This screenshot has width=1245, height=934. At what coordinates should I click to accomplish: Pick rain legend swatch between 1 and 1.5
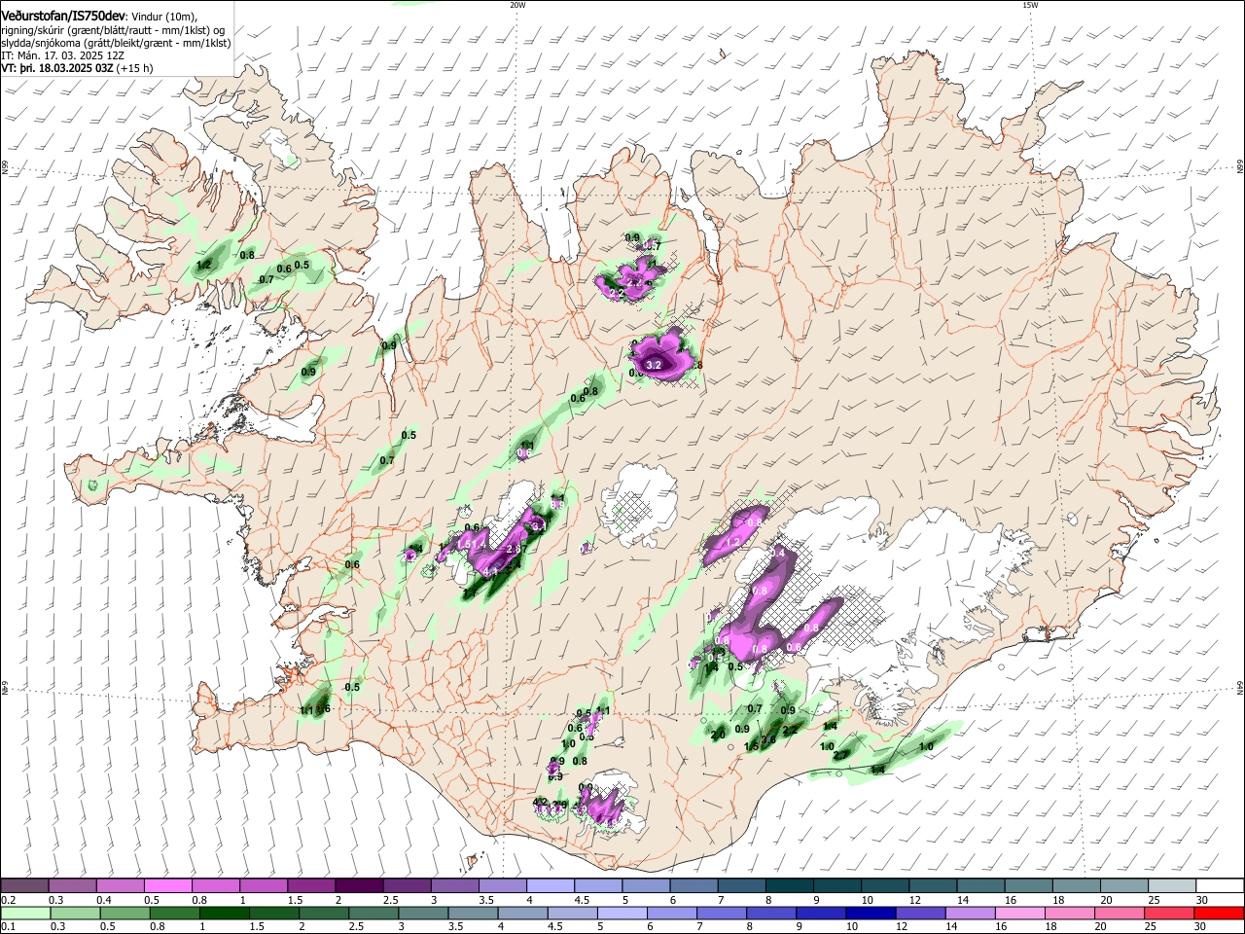[x=224, y=913]
